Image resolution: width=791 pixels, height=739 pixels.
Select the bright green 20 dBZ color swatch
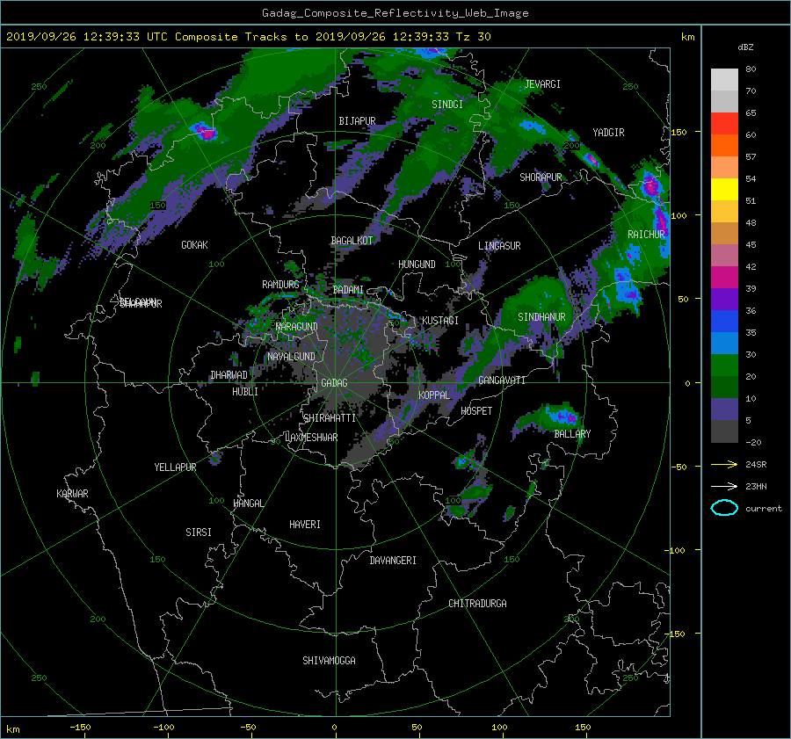(724, 366)
